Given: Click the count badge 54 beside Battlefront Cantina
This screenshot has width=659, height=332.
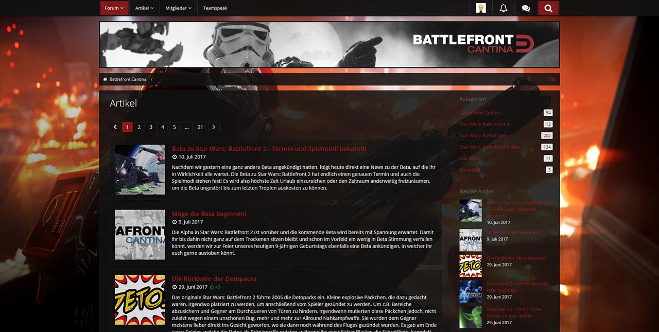Looking at the screenshot, I should pos(548,113).
